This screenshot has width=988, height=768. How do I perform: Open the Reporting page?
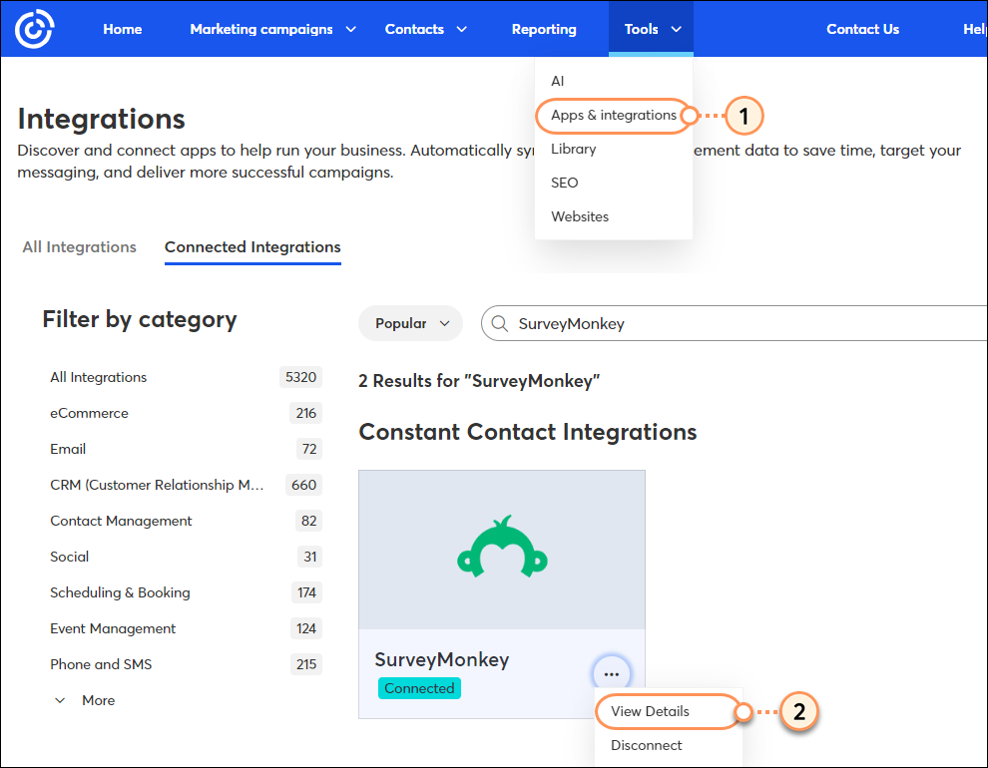(544, 29)
